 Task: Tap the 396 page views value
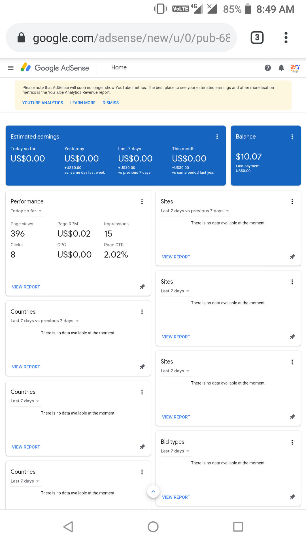point(18,234)
